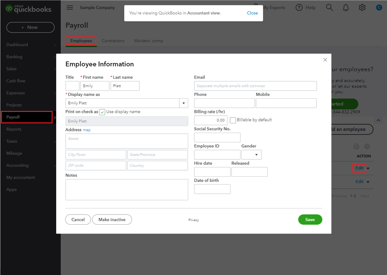Image resolution: width=387 pixels, height=275 pixels.
Task: Click the First name field
Action: (95, 86)
